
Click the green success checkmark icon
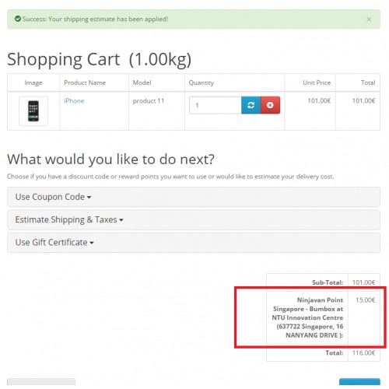pyautogui.click(x=18, y=19)
